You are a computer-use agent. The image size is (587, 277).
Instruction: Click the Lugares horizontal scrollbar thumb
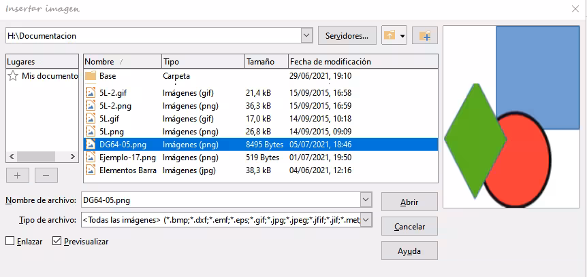(x=36, y=156)
